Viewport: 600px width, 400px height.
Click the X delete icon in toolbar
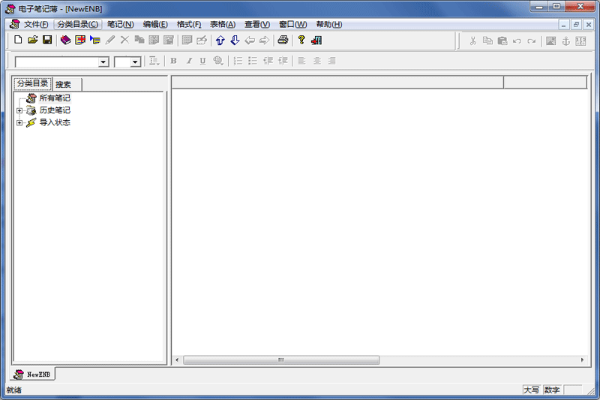pyautogui.click(x=124, y=40)
